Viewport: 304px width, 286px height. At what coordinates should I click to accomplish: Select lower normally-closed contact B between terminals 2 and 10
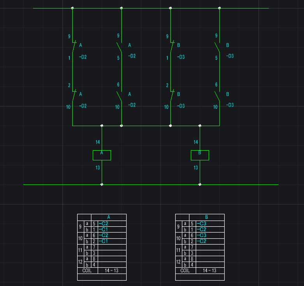tap(172, 96)
